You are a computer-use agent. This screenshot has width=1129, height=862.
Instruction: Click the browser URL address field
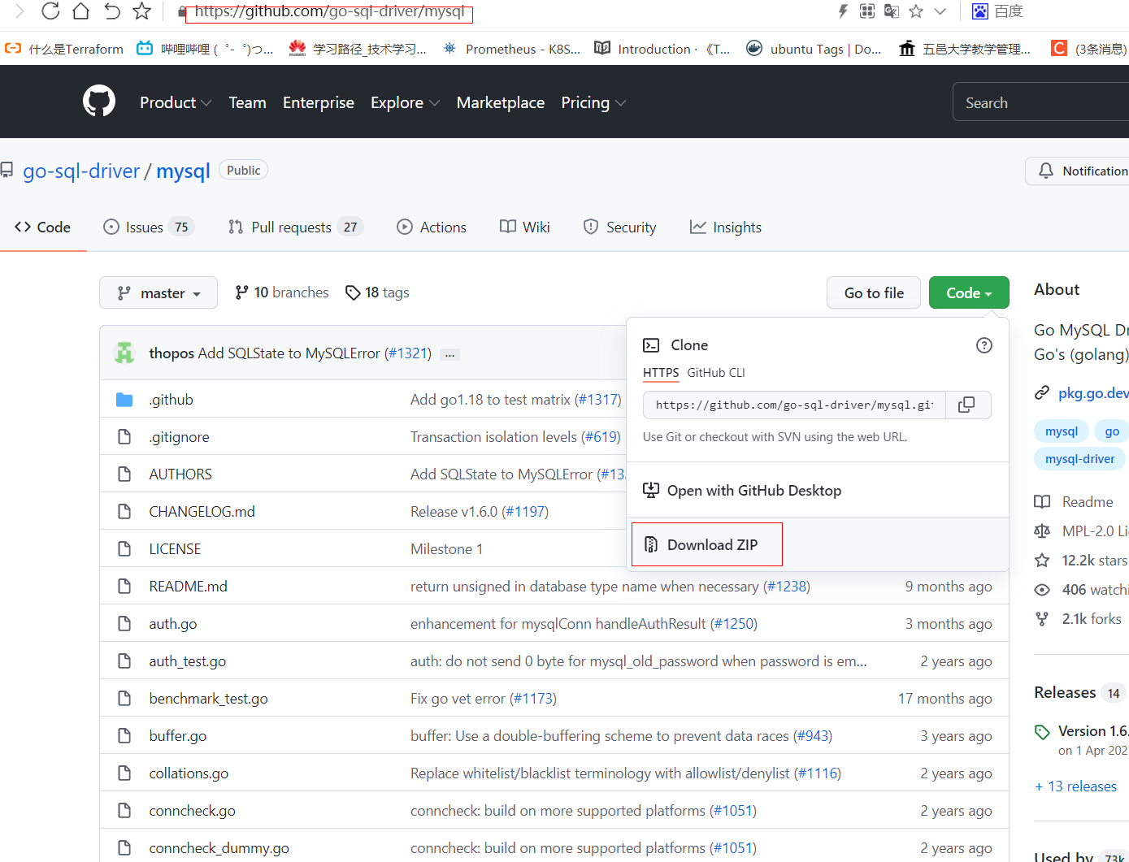click(329, 12)
